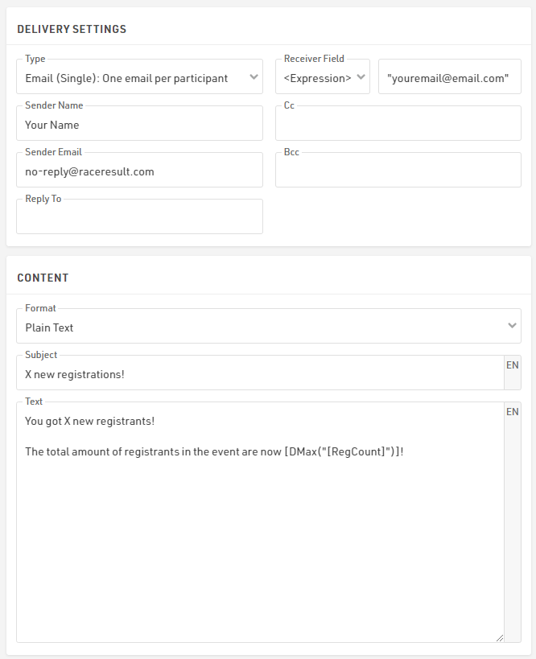
Task: Click the chevron next to <Expression>
Action: pyautogui.click(x=361, y=77)
